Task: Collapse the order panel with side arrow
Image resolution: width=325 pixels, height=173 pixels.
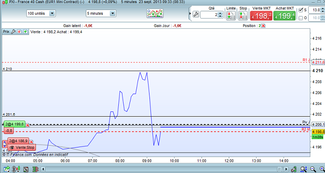Action: coord(190,14)
